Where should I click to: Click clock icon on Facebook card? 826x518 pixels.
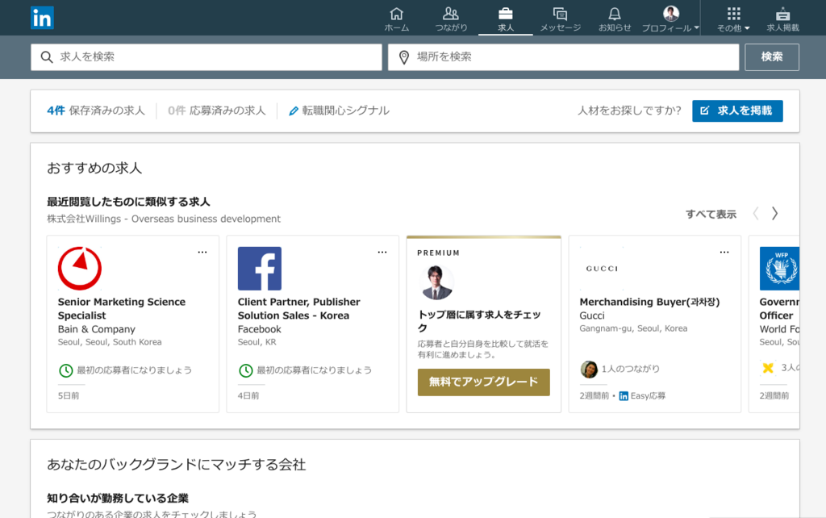tap(245, 370)
